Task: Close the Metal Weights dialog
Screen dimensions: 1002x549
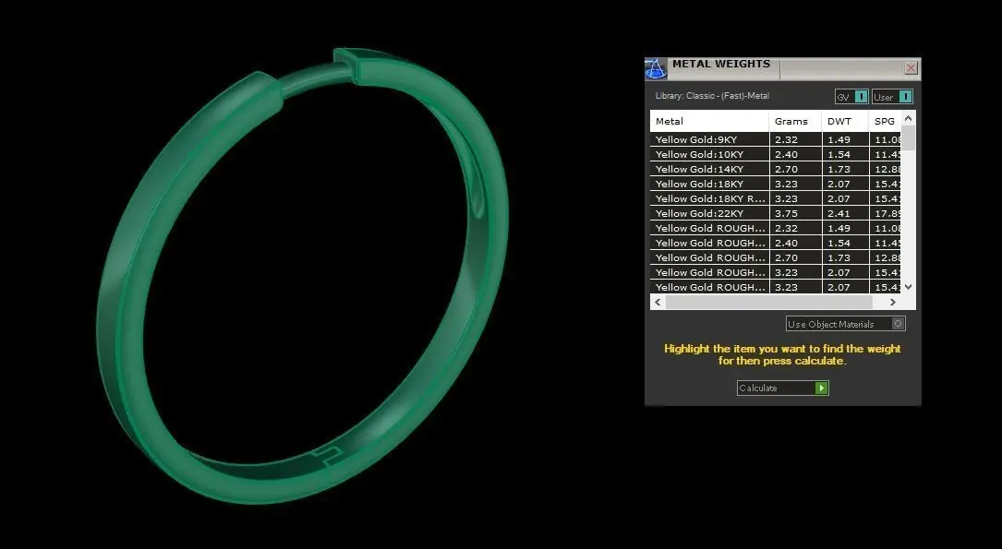Action: [x=911, y=67]
